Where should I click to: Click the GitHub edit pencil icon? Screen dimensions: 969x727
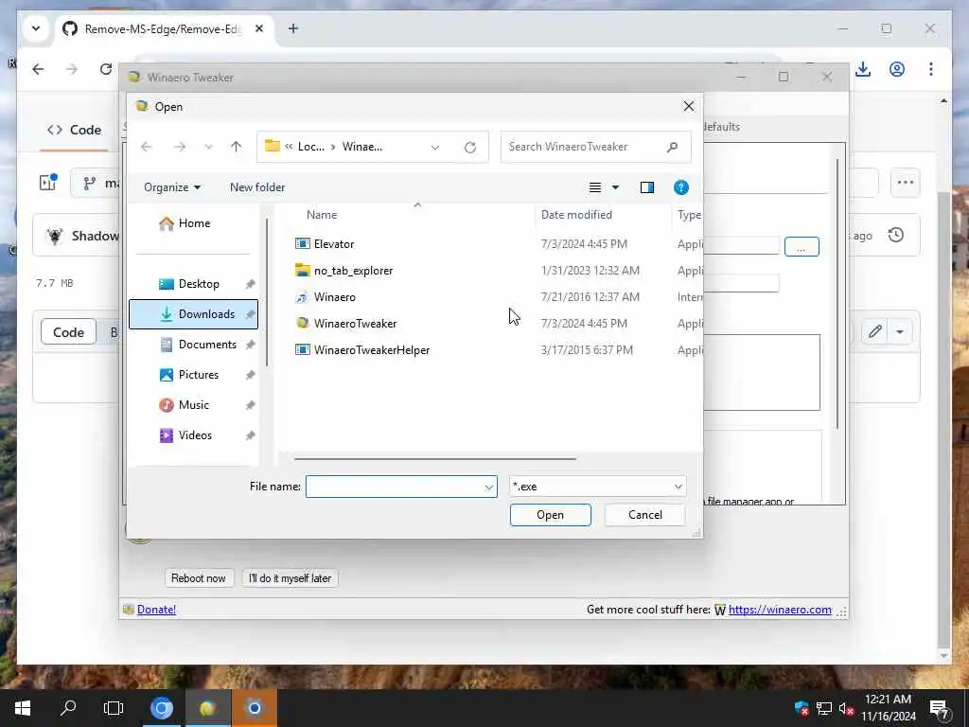874,332
